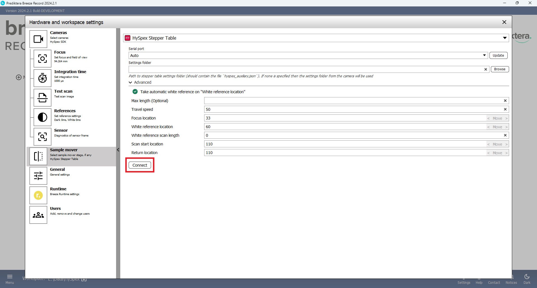Viewport: 537px width, 288px height.
Task: Switch to Dark mode
Action: (x=527, y=279)
